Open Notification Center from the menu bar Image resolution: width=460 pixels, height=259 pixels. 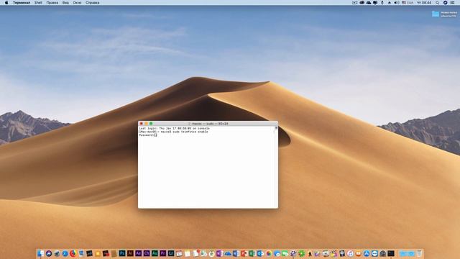tap(453, 3)
